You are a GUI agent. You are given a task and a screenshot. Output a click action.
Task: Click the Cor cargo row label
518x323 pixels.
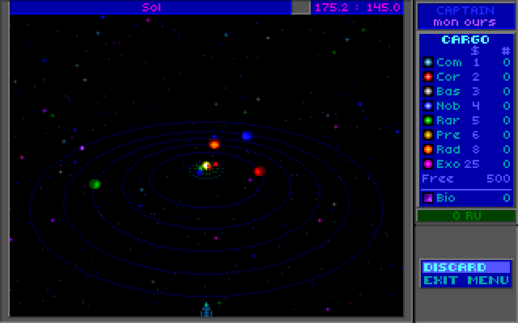tap(448, 77)
